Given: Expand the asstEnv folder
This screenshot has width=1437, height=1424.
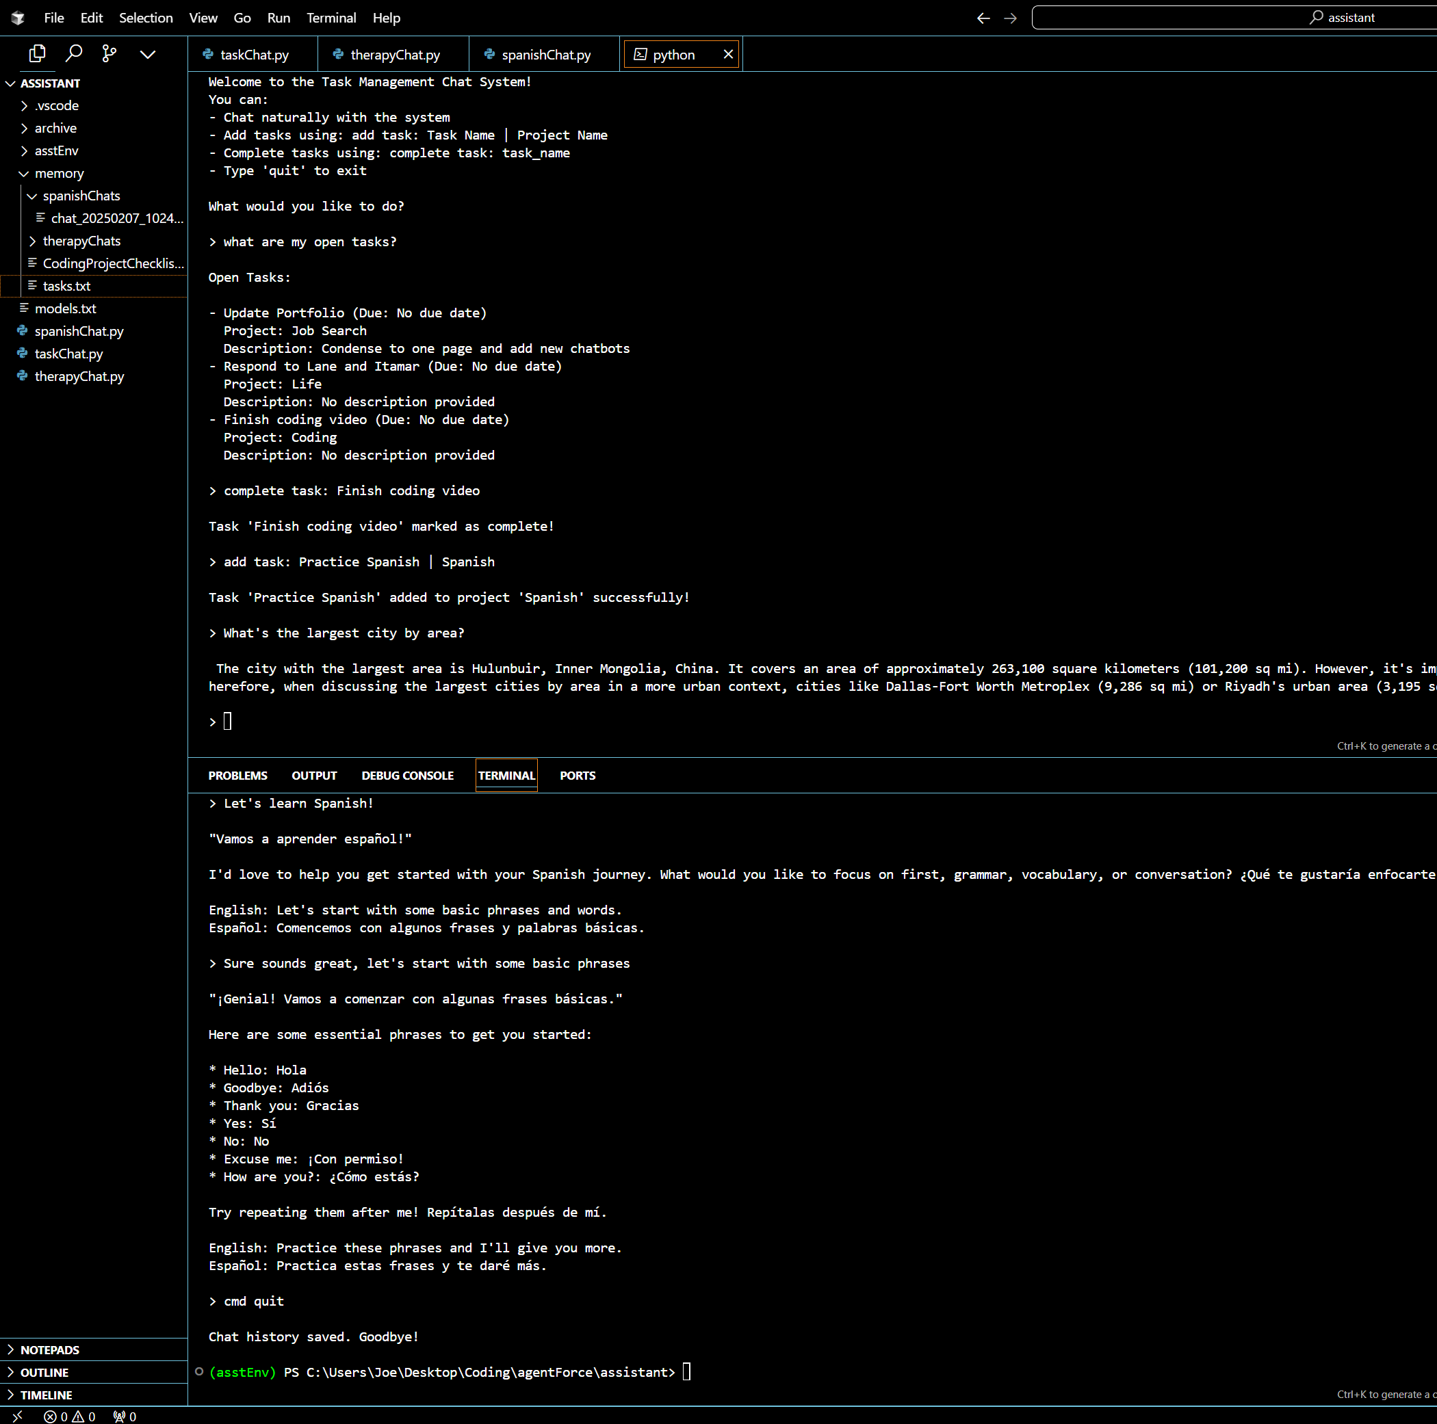Looking at the screenshot, I should [x=56, y=150].
